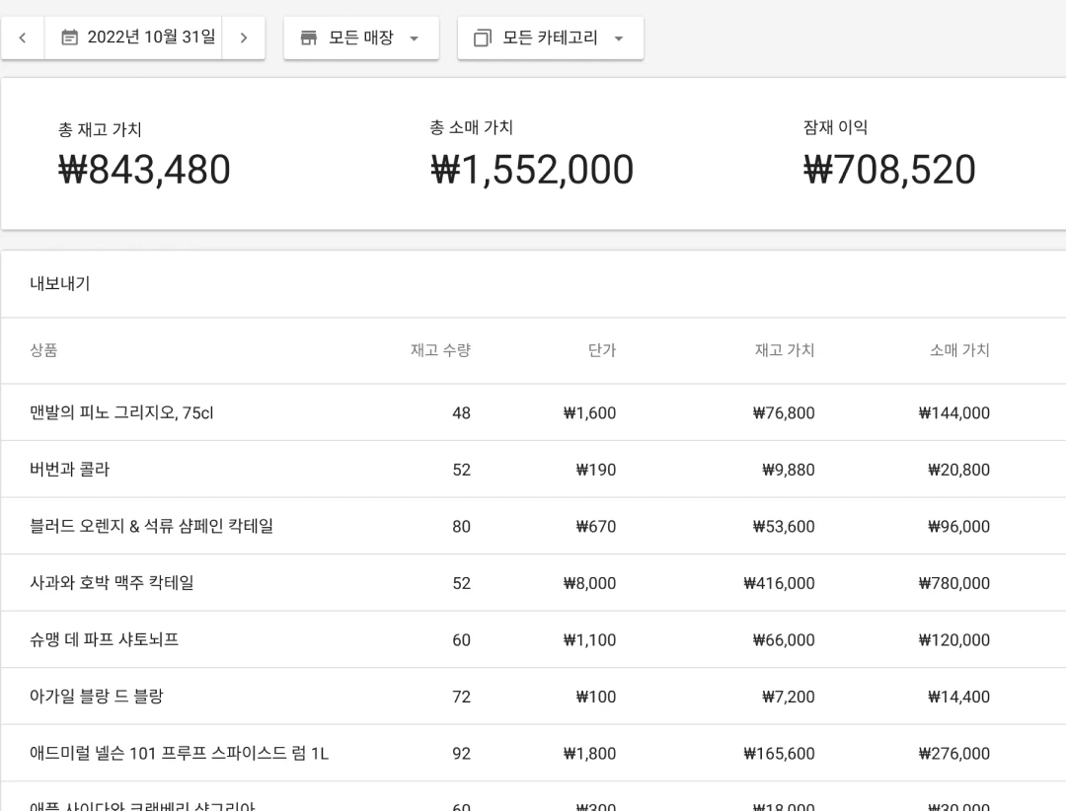The image size is (1066, 811).
Task: Go to the previous date with left chevron
Action: point(22,37)
